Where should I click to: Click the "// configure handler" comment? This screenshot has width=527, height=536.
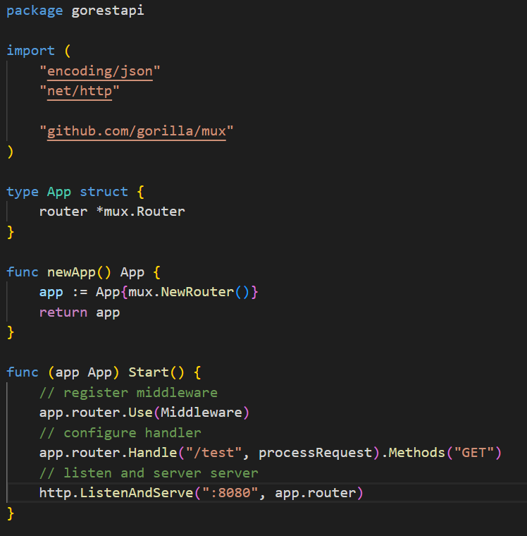tap(120, 433)
